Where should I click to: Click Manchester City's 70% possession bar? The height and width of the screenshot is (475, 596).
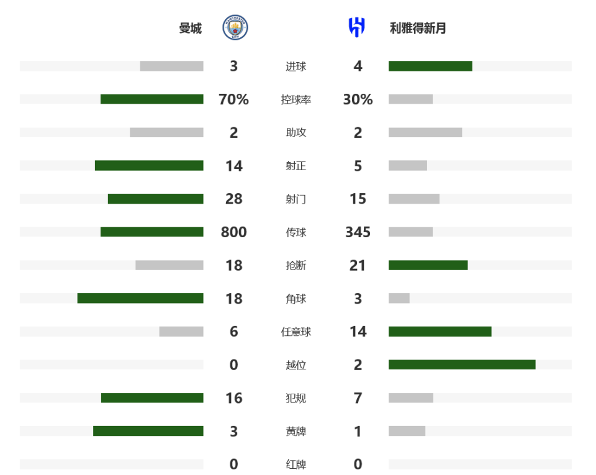151,99
